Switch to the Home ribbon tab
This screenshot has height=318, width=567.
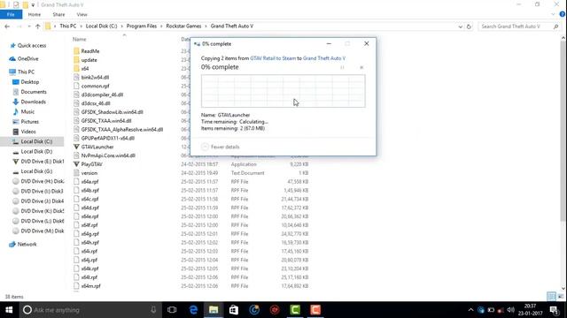point(35,14)
